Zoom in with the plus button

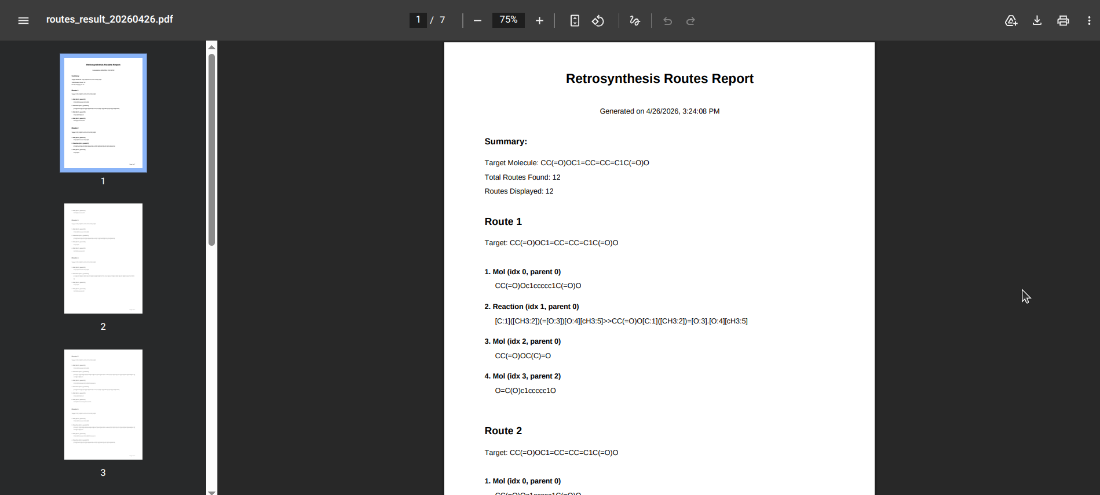click(539, 20)
